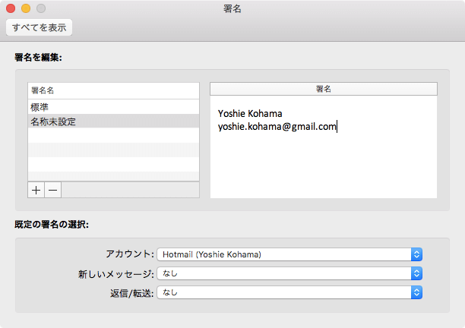Image resolution: width=465 pixels, height=328 pixels.
Task: Click the blue arrows on 新しいメッセージ popup
Action: tap(416, 273)
